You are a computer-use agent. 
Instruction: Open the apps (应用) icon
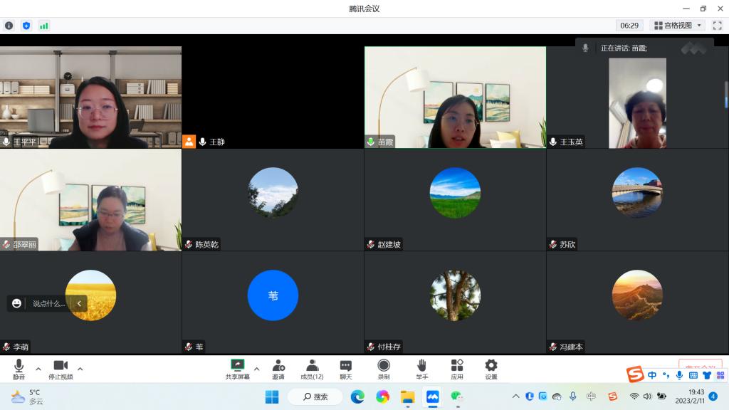457,368
